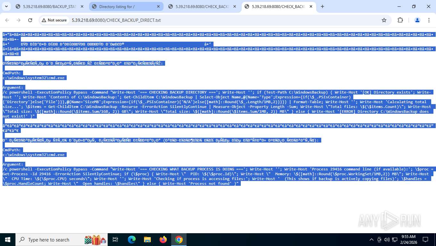Image resolution: width=436 pixels, height=246 pixels.
Task: Open the tab search dropdown arrow
Action: tap(6, 6)
